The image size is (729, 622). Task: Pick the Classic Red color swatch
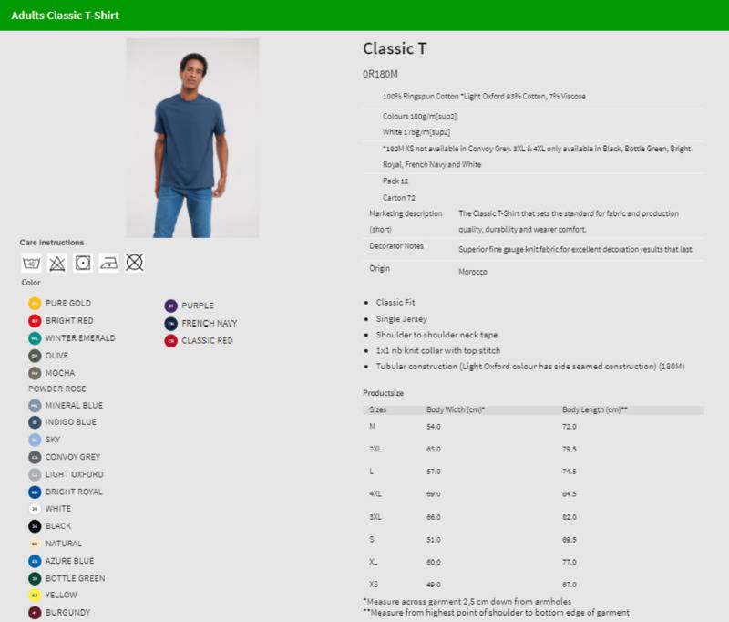point(170,341)
